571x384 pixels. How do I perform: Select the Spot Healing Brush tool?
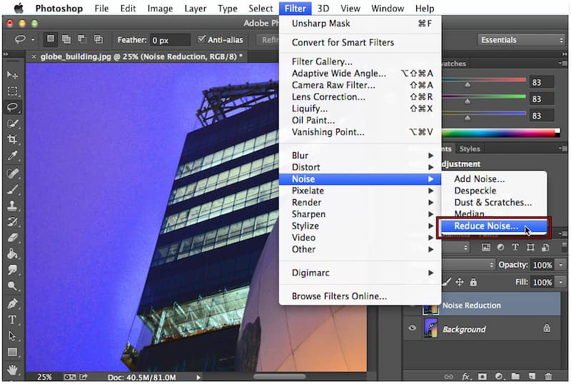(12, 173)
